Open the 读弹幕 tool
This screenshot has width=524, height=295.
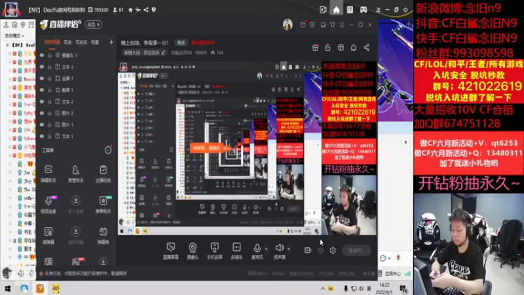tap(48, 235)
